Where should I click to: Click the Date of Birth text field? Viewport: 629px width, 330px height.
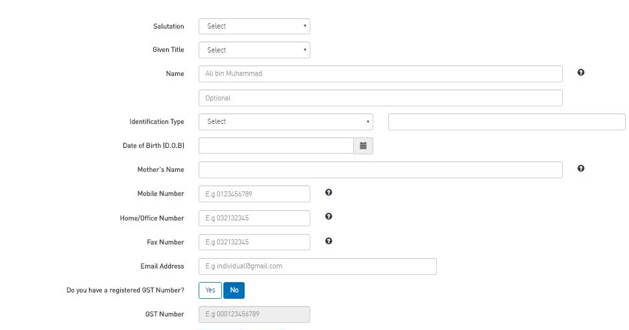click(276, 146)
